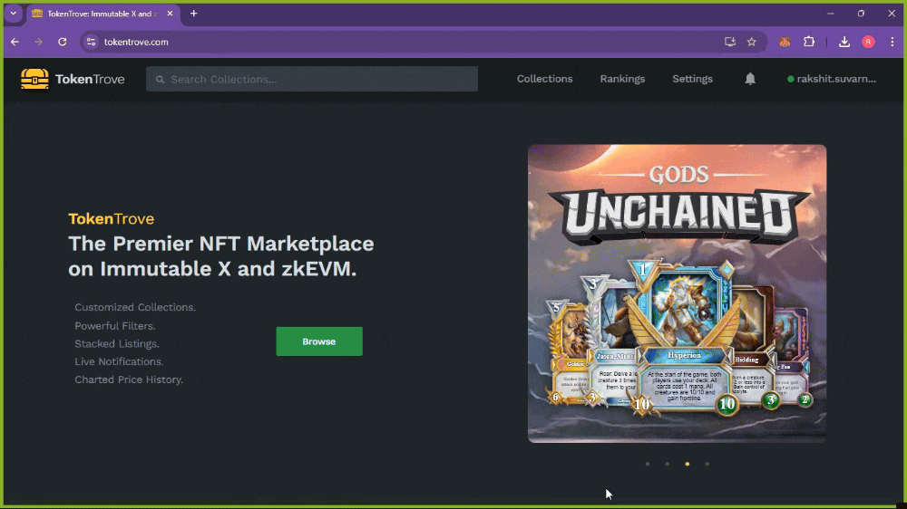
Task: Select the second carousel dot
Action: coord(667,464)
